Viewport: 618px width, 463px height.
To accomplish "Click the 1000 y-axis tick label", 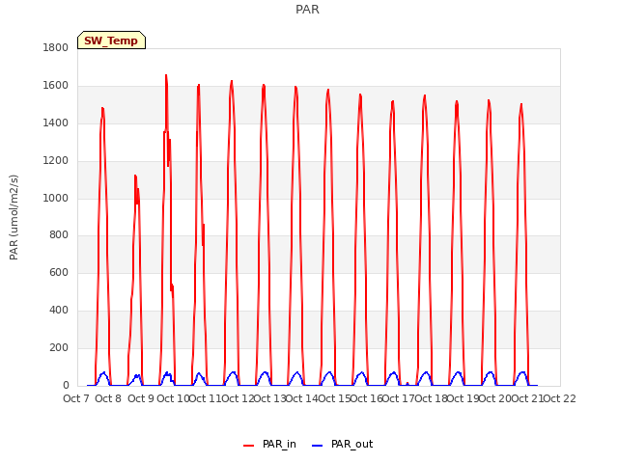I will pos(56,198).
